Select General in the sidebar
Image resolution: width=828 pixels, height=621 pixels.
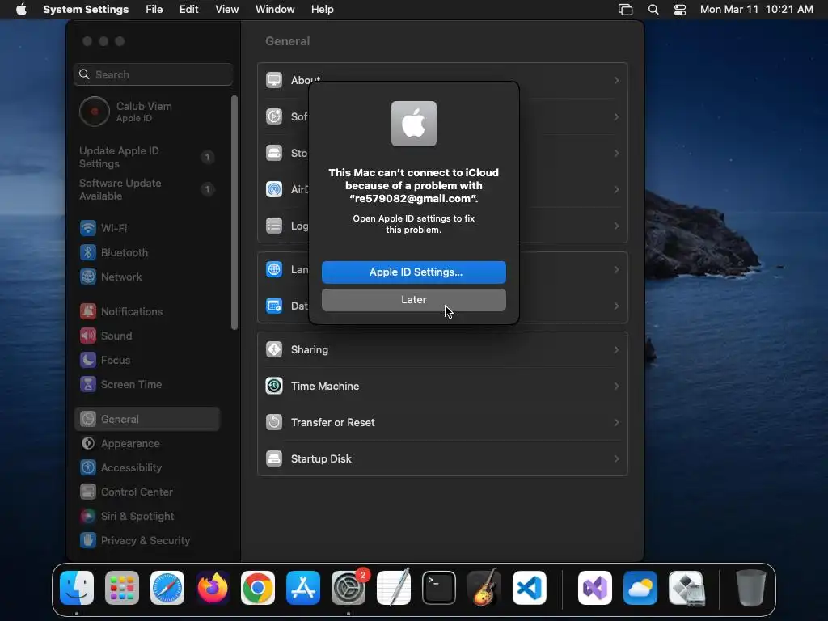(147, 420)
